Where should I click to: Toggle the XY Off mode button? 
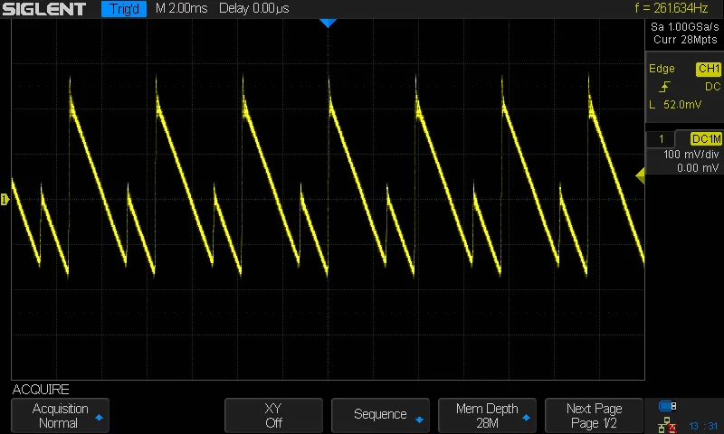click(273, 416)
